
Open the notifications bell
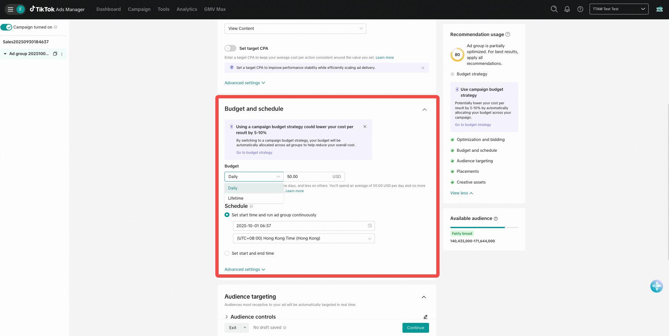click(567, 9)
